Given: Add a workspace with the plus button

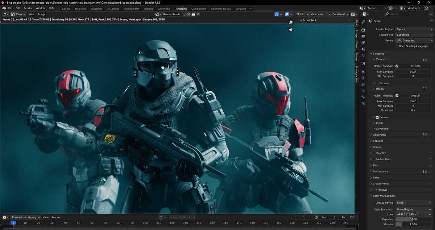Looking at the screenshot, I should [251, 9].
